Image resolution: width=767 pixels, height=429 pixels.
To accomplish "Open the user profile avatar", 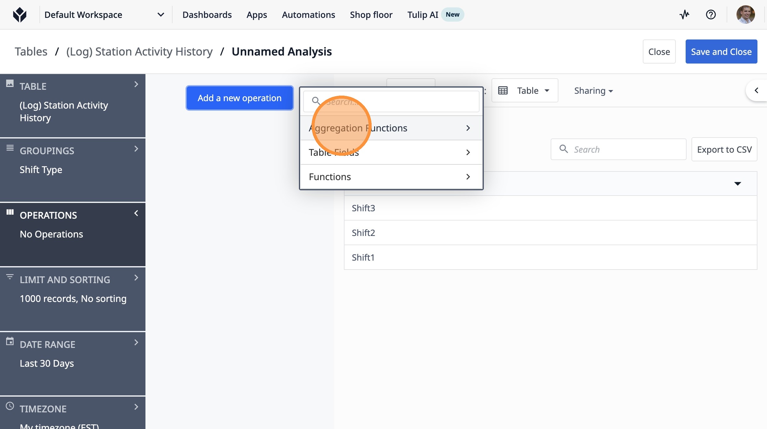I will tap(745, 14).
